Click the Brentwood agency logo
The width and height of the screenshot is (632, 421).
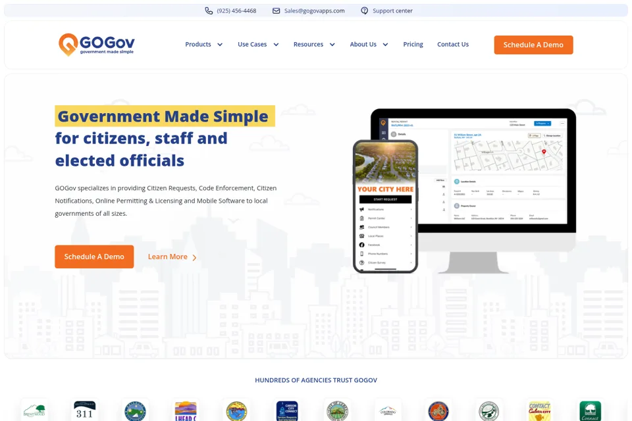pyautogui.click(x=34, y=411)
